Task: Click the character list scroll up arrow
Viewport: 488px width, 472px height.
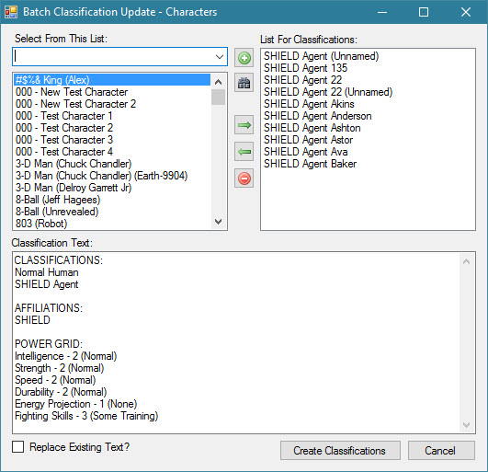Action: click(219, 82)
